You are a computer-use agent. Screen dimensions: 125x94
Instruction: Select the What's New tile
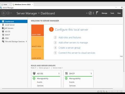(x=37, y=42)
